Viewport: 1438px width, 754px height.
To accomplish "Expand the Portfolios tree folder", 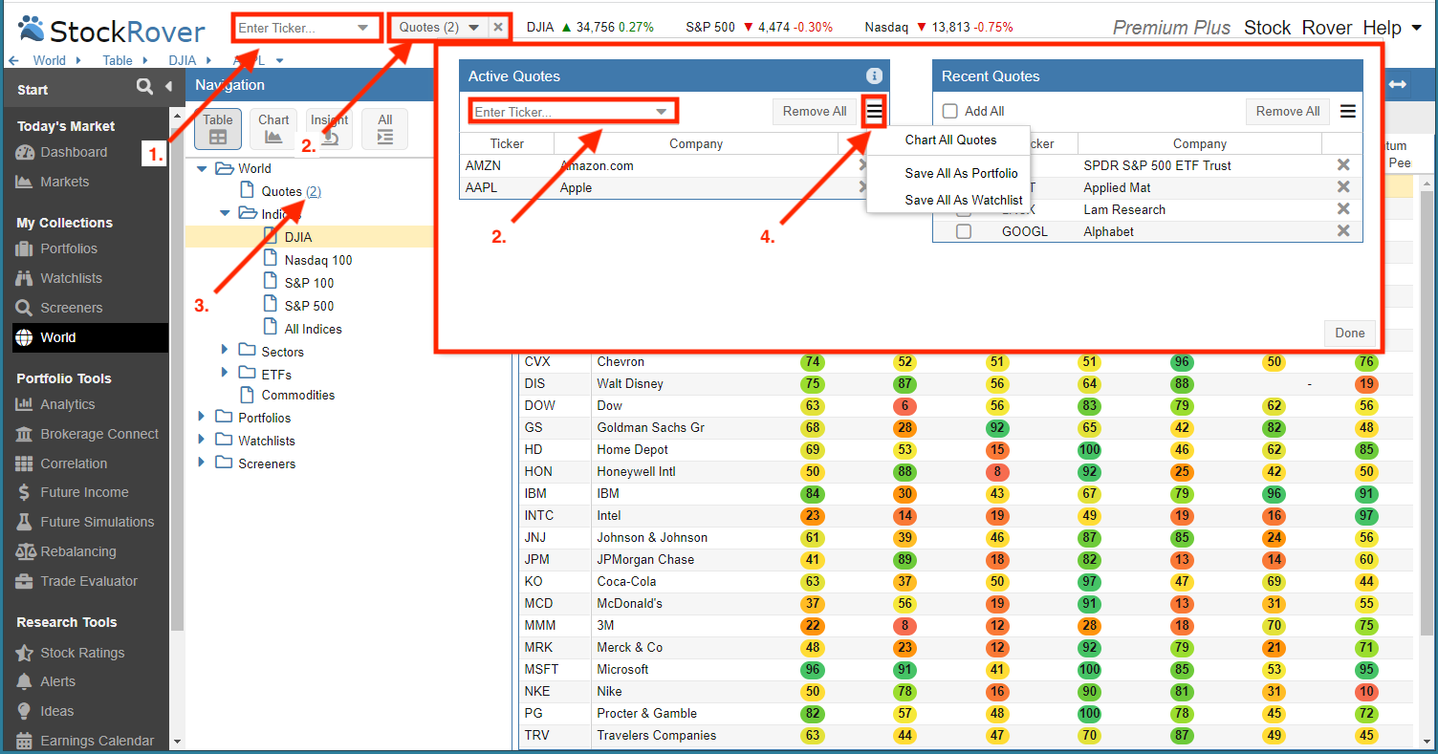I will [x=202, y=417].
